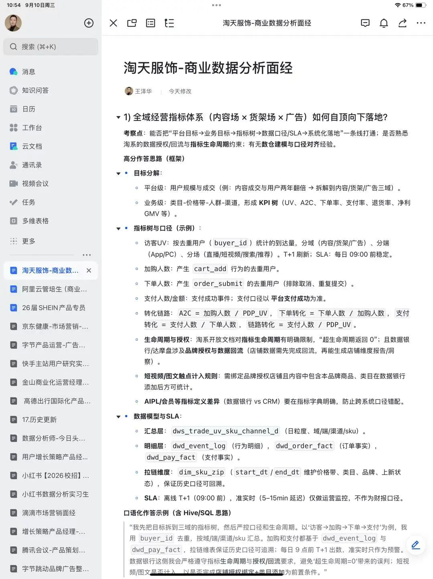The height and width of the screenshot is (579, 433).
Task: Close the 淘天服饰-商业数 sidebar tab
Action: tap(89, 270)
